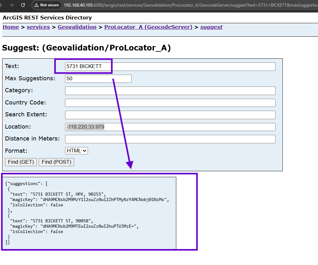
Task: Click the URL address bar text
Action: pos(191,5)
